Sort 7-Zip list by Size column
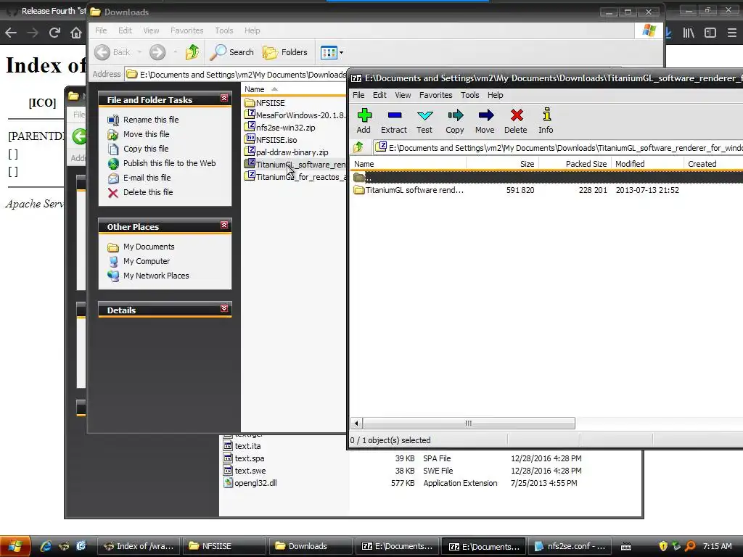Viewport: 743px width, 557px height. pyautogui.click(x=502, y=164)
